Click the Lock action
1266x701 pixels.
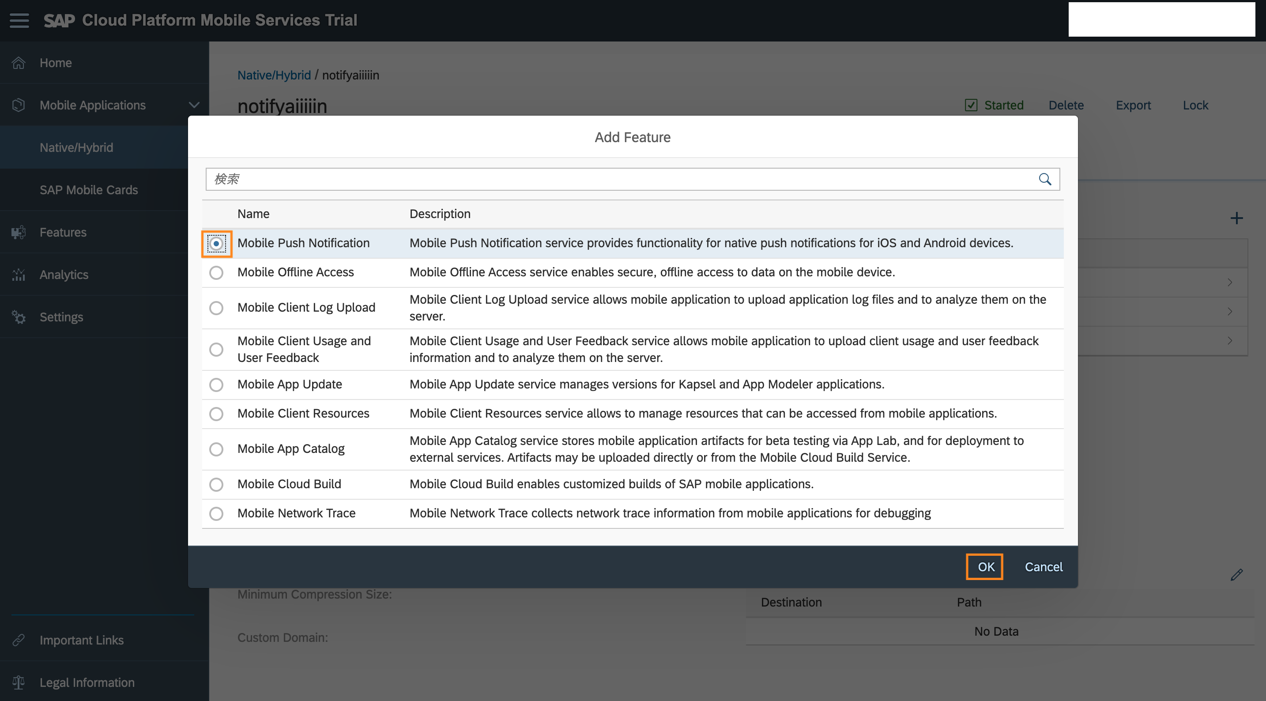(x=1195, y=105)
